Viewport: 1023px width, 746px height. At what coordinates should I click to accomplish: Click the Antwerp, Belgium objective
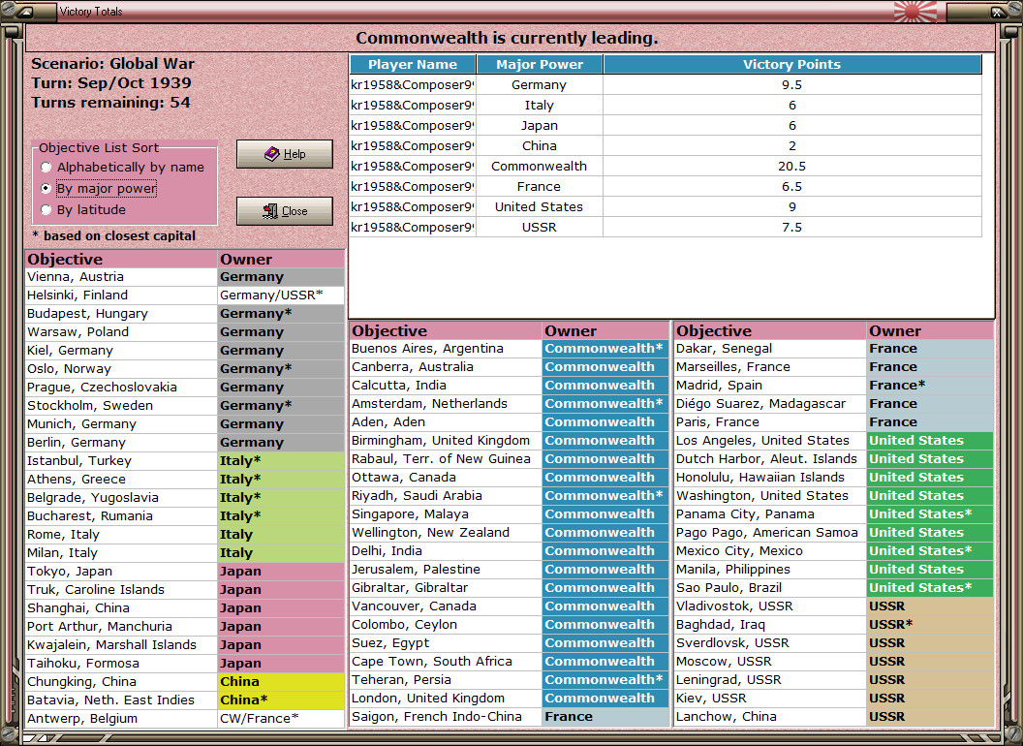[x=121, y=718]
